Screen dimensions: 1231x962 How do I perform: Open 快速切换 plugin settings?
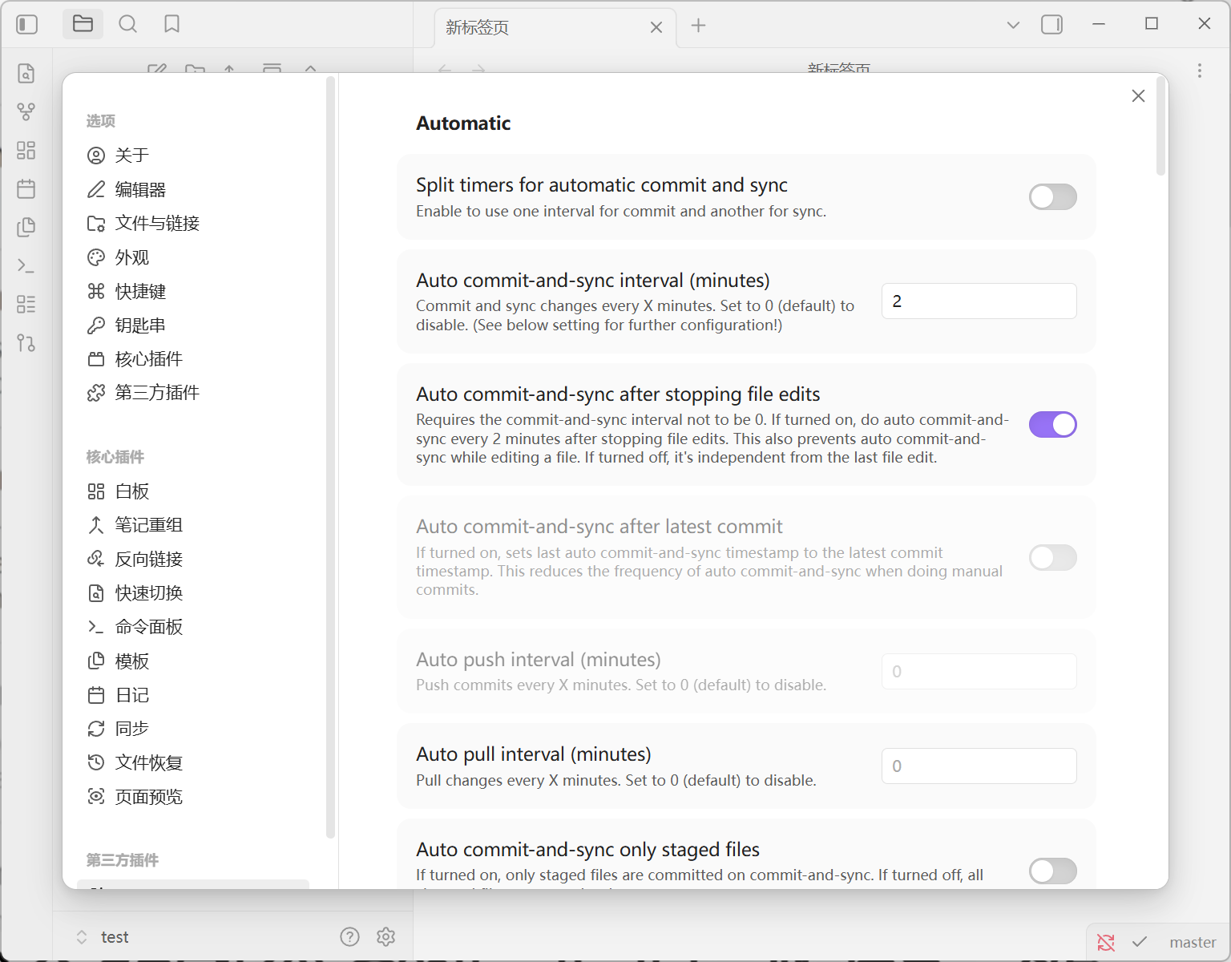(x=193, y=592)
